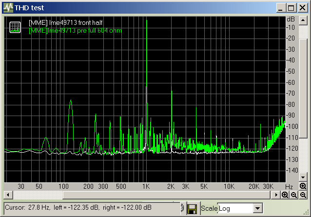Screen dimensions: 311x217
Task: Maximize the THD test window
Action: click(x=291, y=8)
